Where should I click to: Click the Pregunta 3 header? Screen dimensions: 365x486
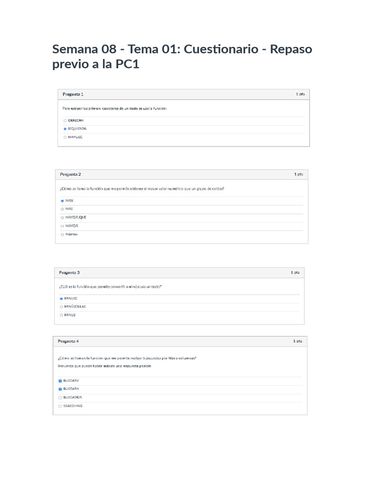click(69, 272)
